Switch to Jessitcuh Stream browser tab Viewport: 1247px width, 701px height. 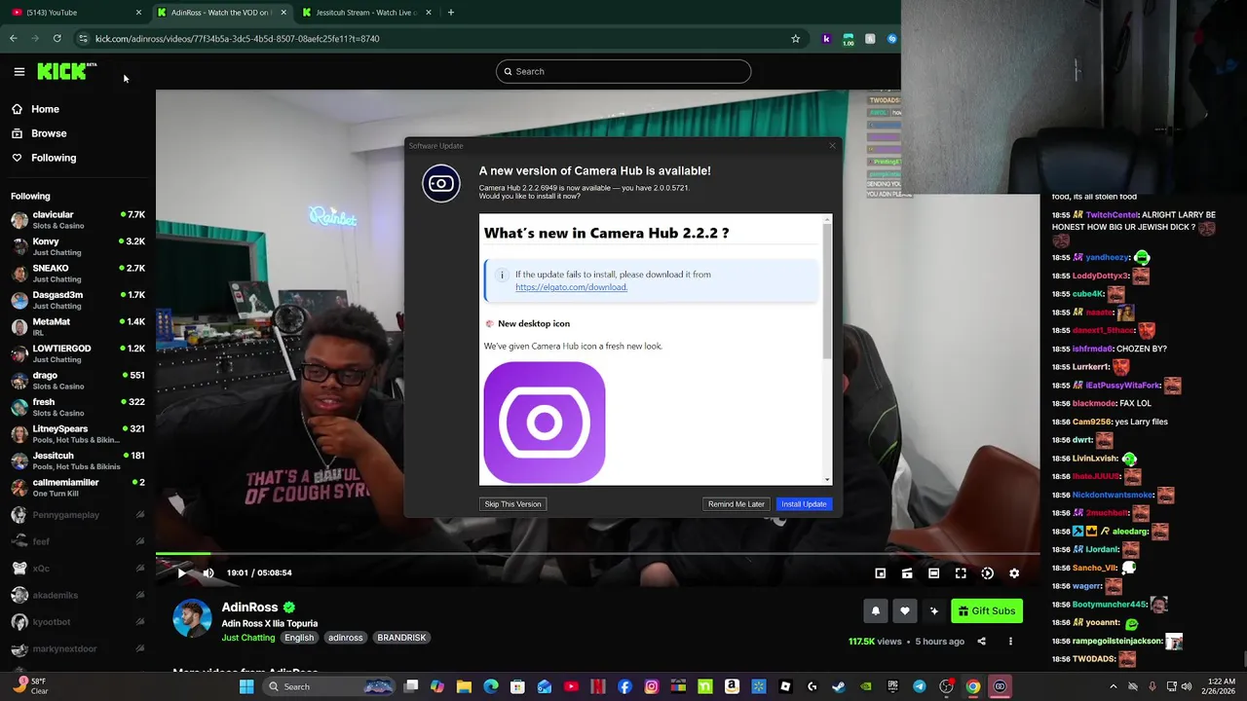(365, 13)
